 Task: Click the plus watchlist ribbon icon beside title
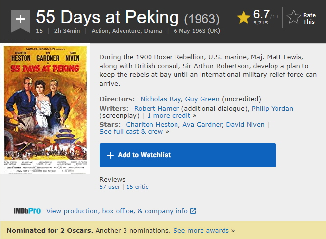coord(20,19)
